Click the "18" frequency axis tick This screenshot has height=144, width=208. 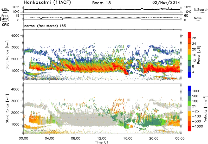point(17,16)
